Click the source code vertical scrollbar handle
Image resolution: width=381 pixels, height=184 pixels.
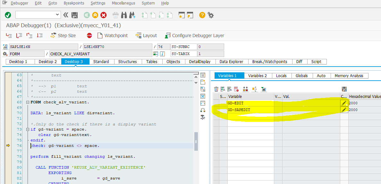196,142
